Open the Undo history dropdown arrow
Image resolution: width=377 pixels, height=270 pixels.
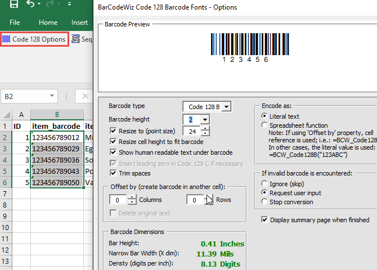[39, 4]
